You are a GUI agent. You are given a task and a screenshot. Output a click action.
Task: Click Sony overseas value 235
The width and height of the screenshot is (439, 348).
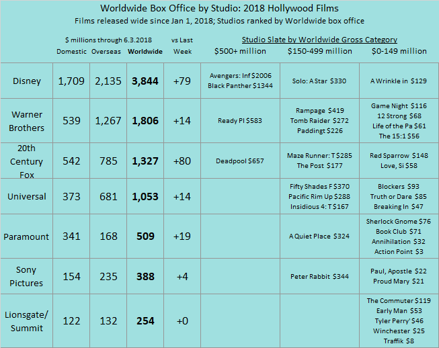click(x=108, y=277)
